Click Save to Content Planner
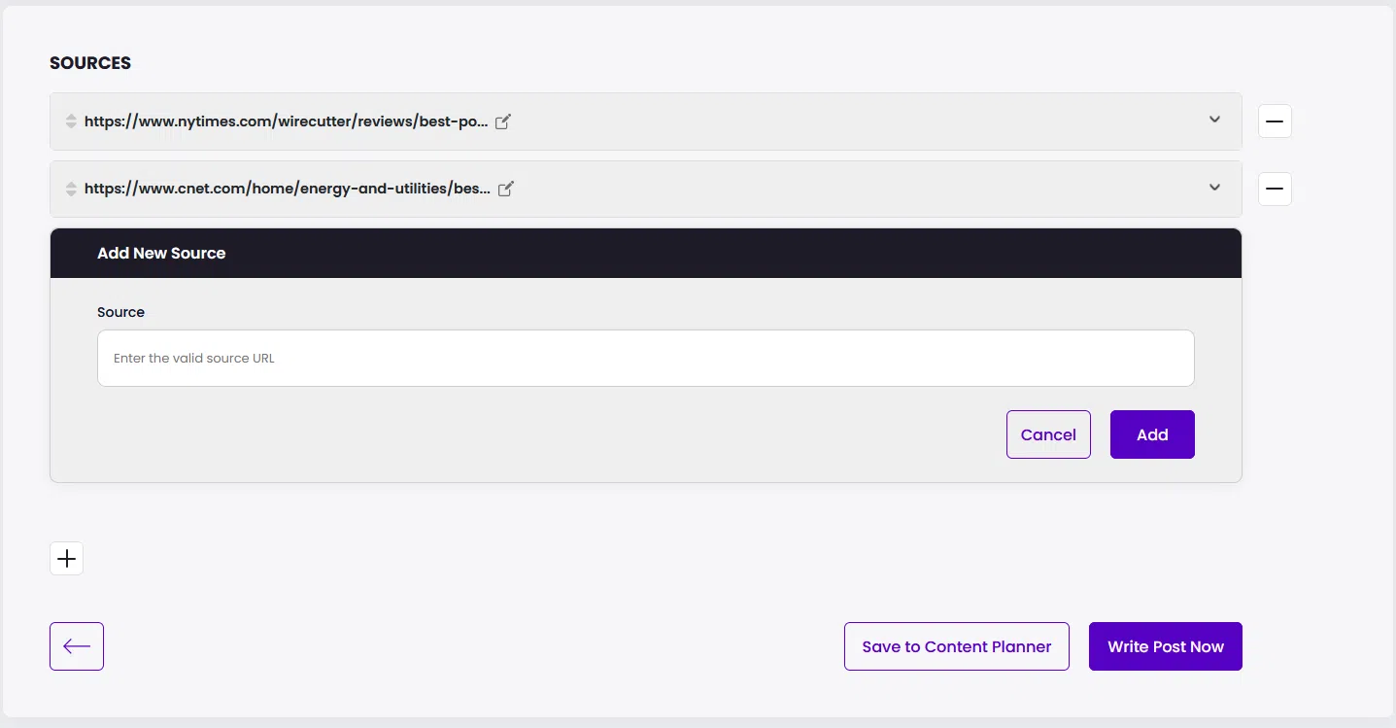 [956, 646]
